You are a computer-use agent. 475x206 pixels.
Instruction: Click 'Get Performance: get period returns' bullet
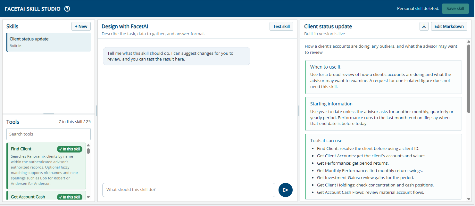click(x=353, y=163)
